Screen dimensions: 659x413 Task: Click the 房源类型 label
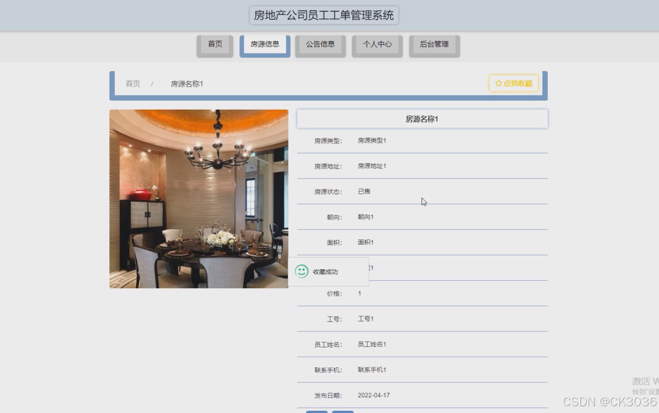(x=328, y=141)
